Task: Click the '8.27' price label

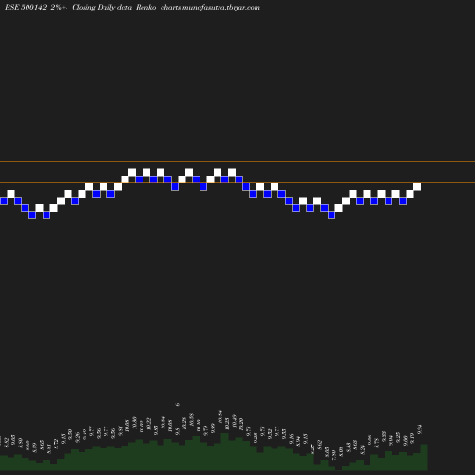Action: tap(313, 449)
